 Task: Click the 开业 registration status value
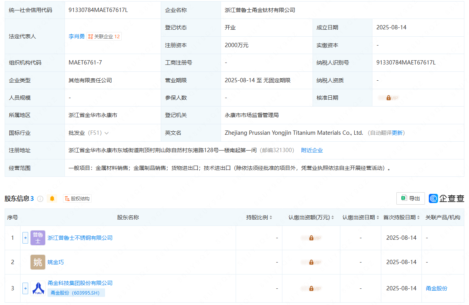(x=230, y=27)
